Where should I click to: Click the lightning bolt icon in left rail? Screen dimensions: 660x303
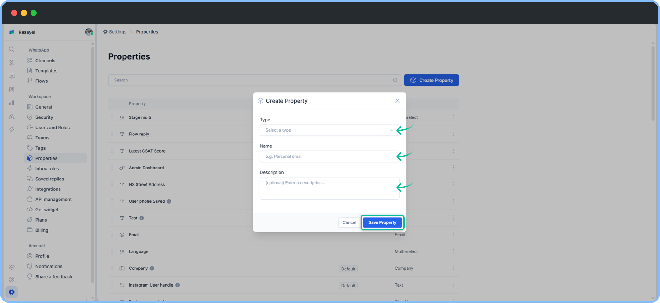tap(12, 130)
